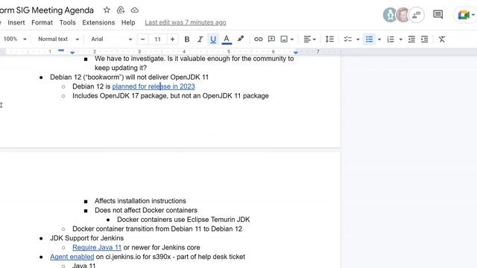477x268 pixels.
Task: Open the Normal text style dropdown
Action: 58,39
